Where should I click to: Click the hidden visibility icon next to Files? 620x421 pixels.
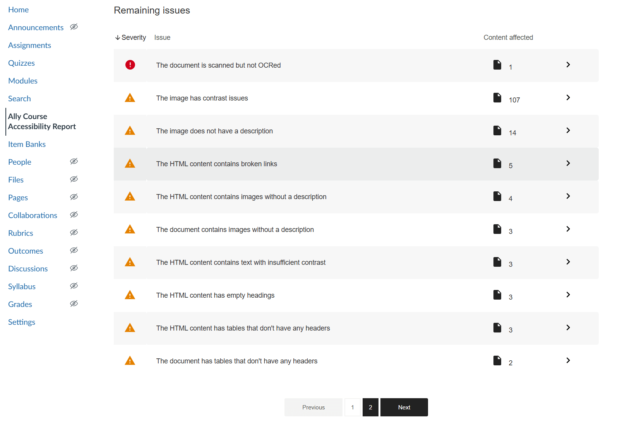(x=74, y=179)
